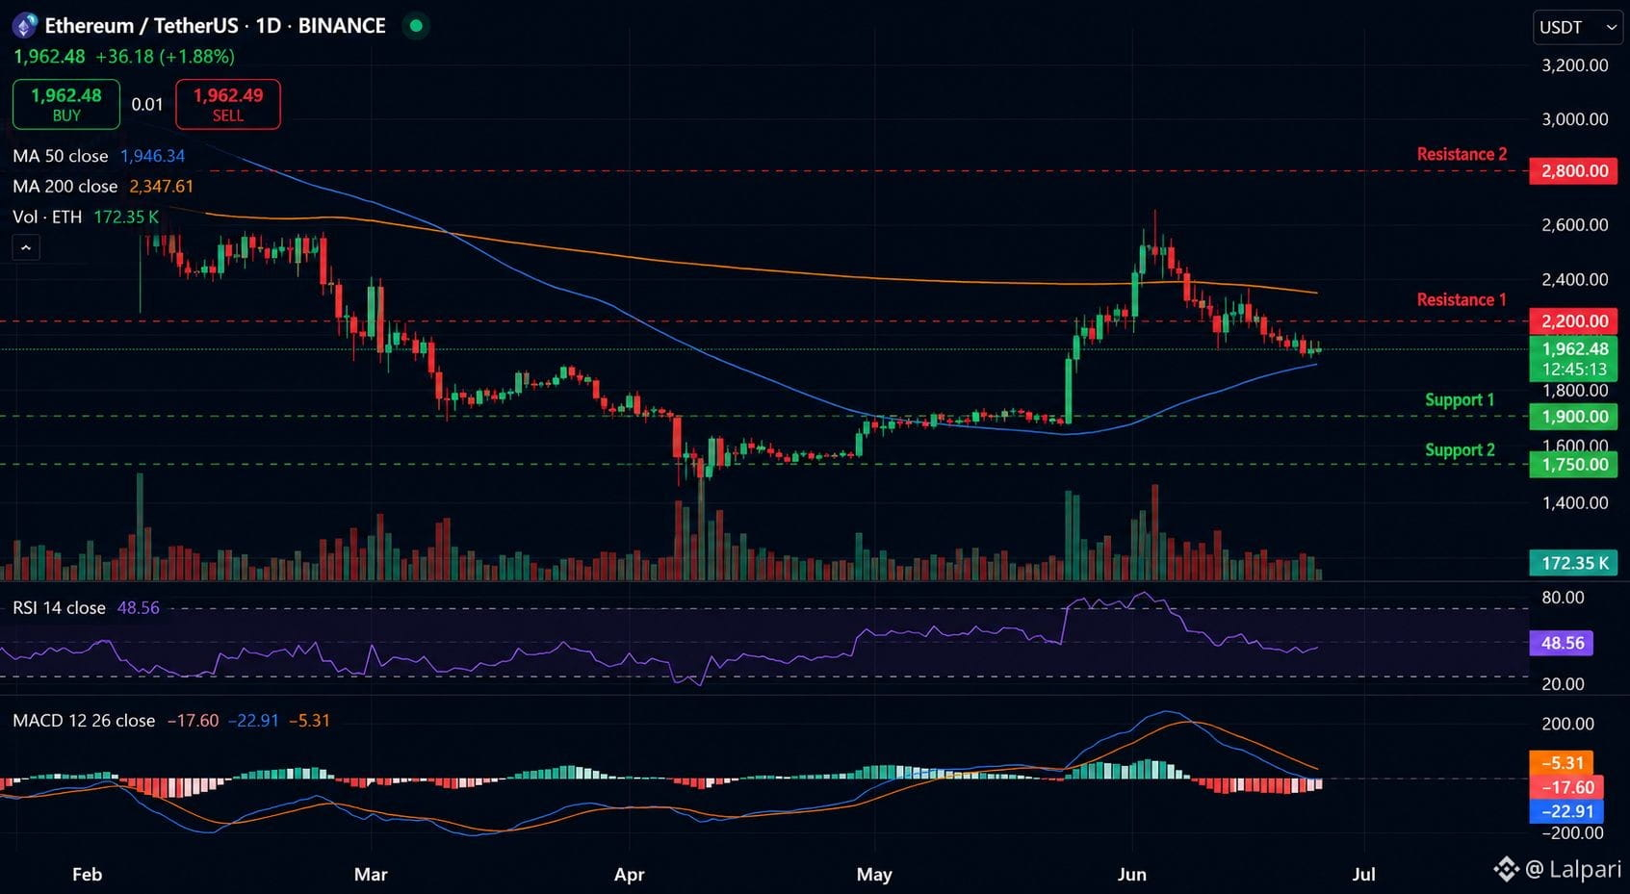1630x894 pixels.
Task: Click the current price badge showing countdown 12:45:13
Action: point(1573,359)
